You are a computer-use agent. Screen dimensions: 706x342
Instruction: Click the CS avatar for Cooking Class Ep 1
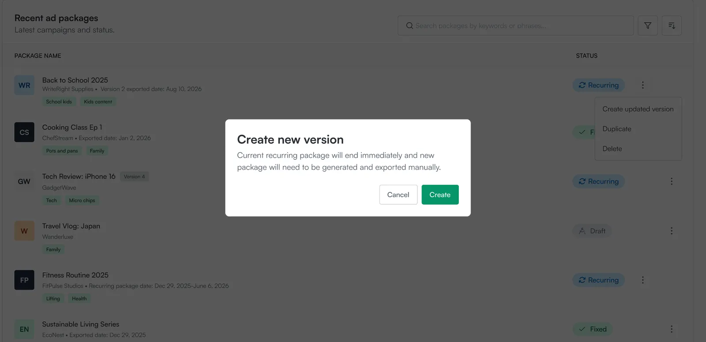click(24, 132)
